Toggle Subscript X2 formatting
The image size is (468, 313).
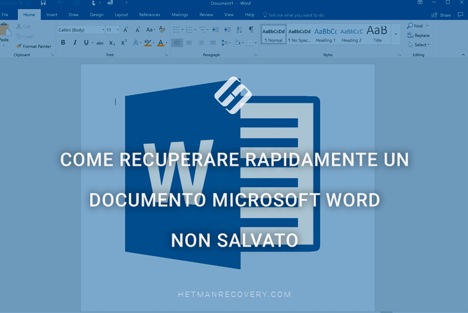coord(112,43)
